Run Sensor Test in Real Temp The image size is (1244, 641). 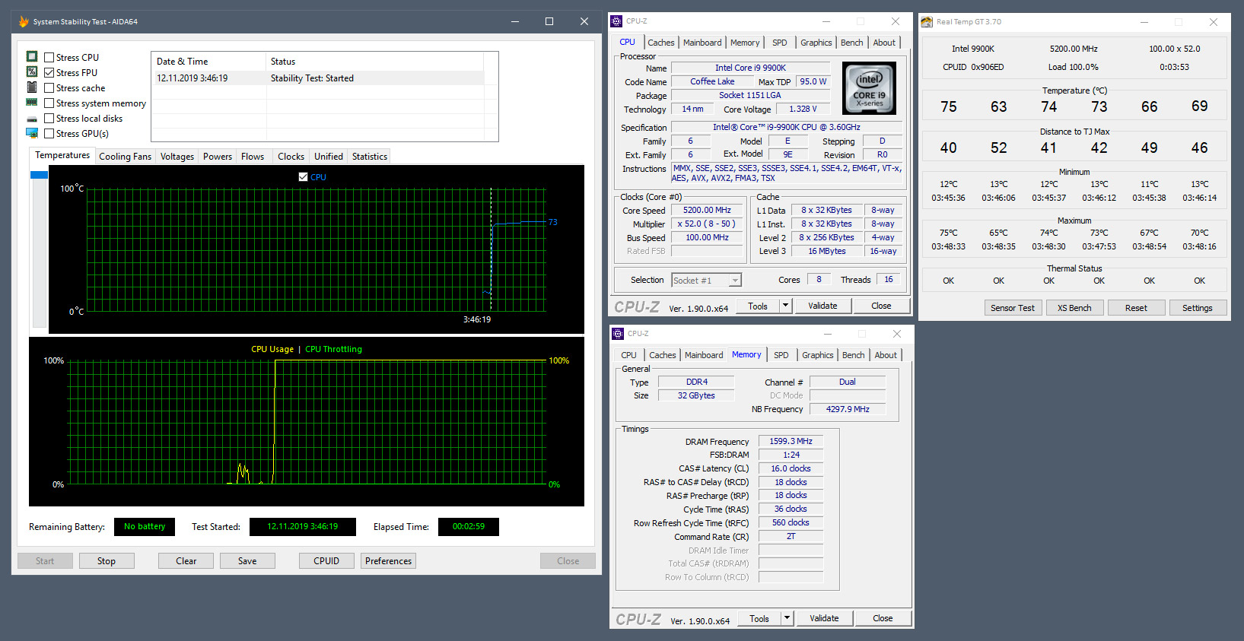(x=1013, y=308)
